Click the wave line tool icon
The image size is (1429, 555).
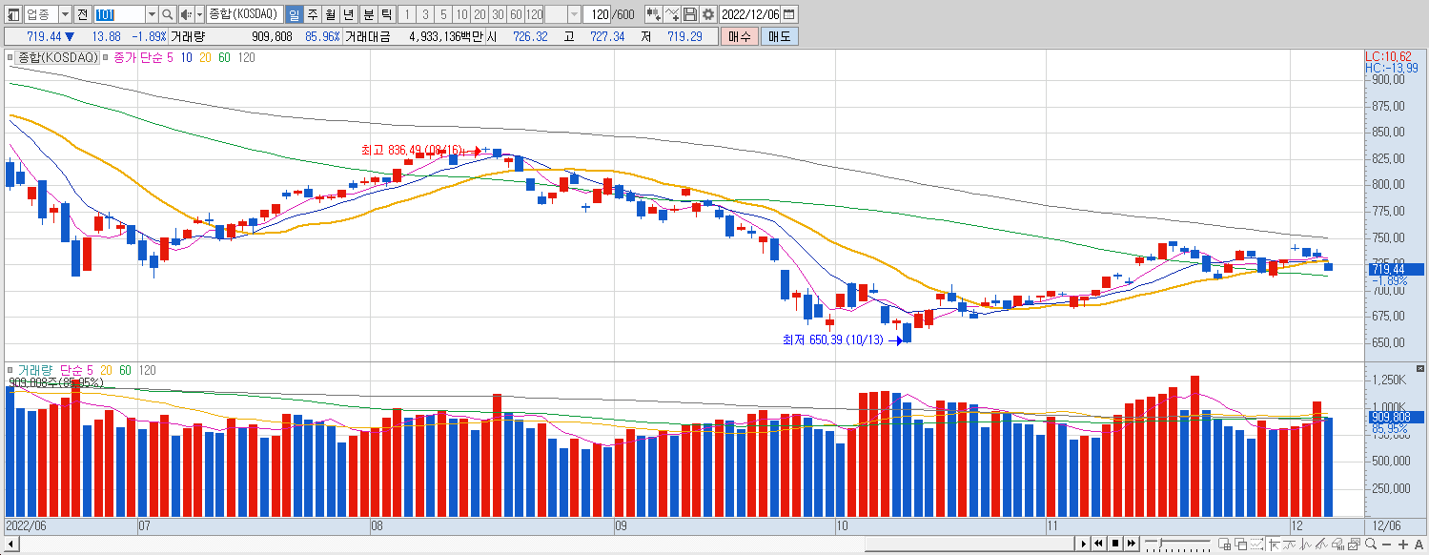tap(1306, 545)
